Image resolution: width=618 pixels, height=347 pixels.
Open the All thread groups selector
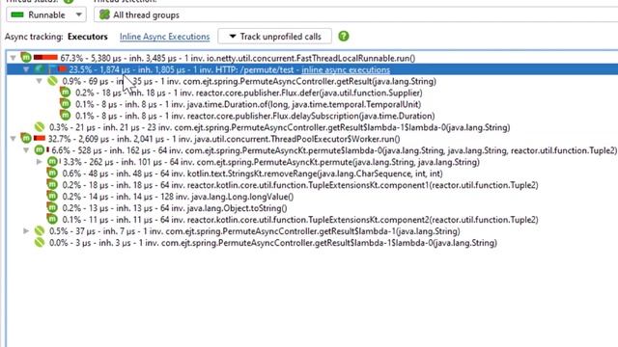point(355,15)
